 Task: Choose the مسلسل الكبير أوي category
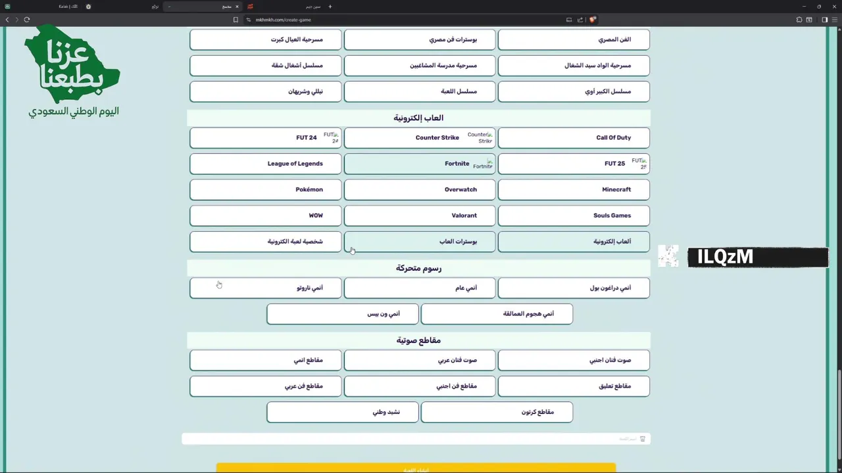[x=574, y=91]
